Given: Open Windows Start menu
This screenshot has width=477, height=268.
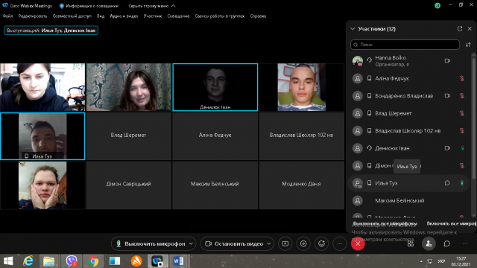Looking at the screenshot, I should click(8, 261).
